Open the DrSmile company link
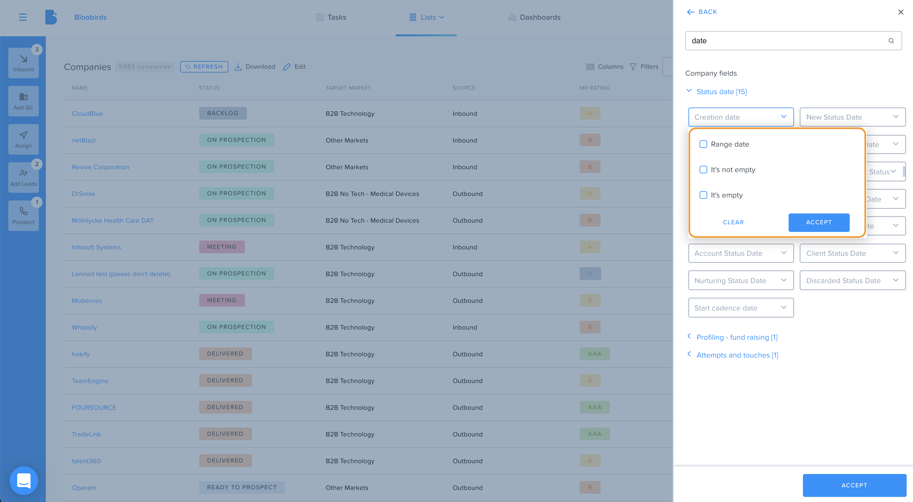913x502 pixels. click(83, 193)
